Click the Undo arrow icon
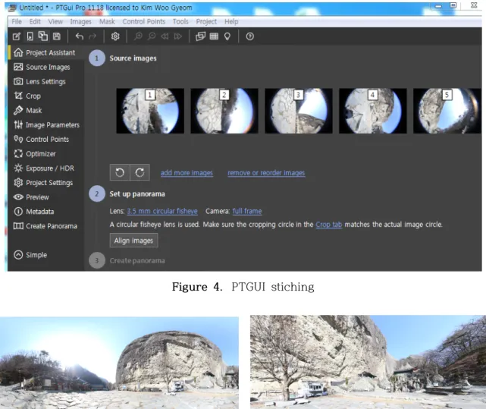Screen dimensions: 486x409 [80, 36]
